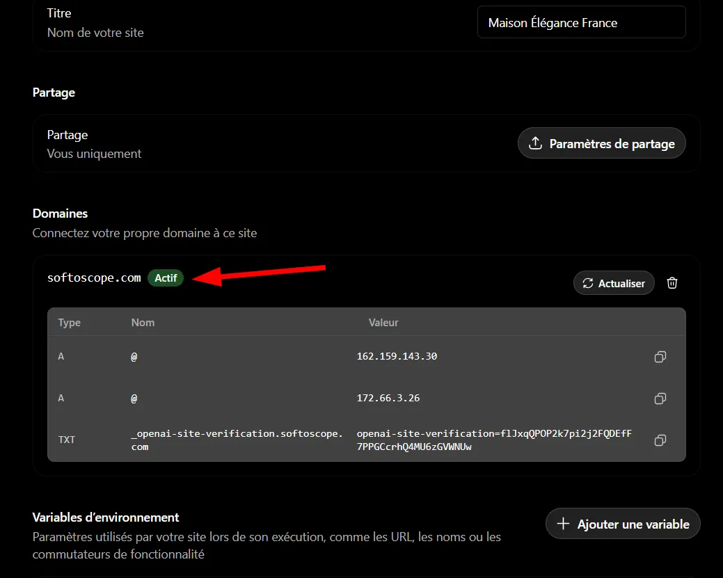
Task: Click the Connectez votre propre domaine description
Action: [x=144, y=233]
